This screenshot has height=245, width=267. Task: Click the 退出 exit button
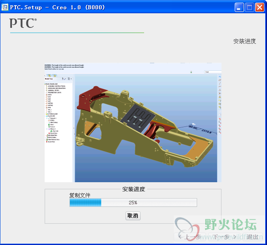(252, 237)
